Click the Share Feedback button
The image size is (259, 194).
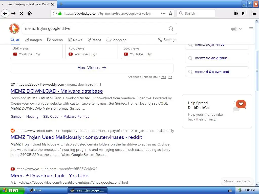[237, 181]
